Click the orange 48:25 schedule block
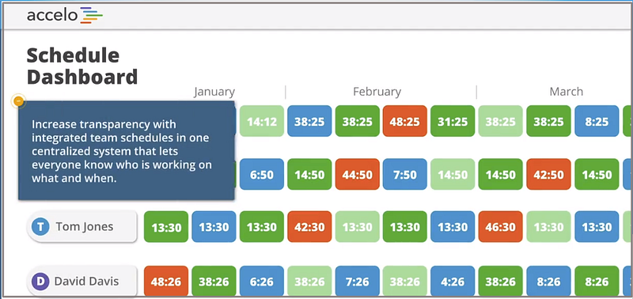The height and width of the screenshot is (299, 633). tap(405, 121)
